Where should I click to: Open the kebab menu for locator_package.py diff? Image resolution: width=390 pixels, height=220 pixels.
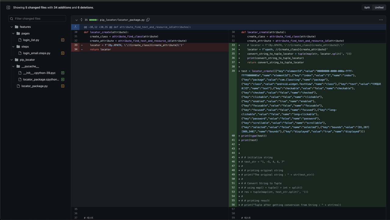pyautogui.click(x=381, y=20)
